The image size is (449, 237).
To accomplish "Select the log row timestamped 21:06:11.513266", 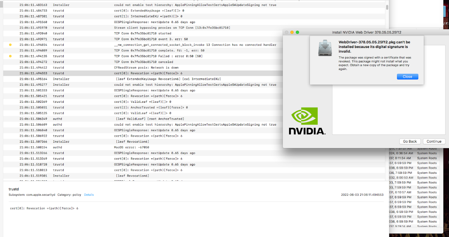I will 194,153.
